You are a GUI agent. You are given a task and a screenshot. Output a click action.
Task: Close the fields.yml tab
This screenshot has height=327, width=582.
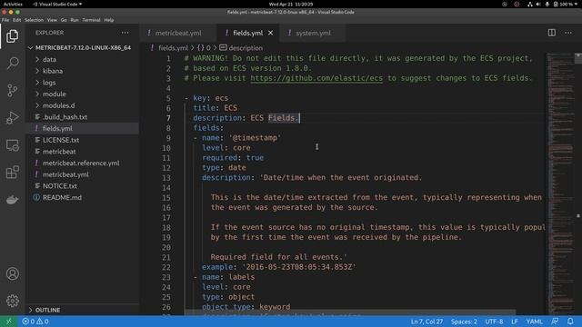271,33
